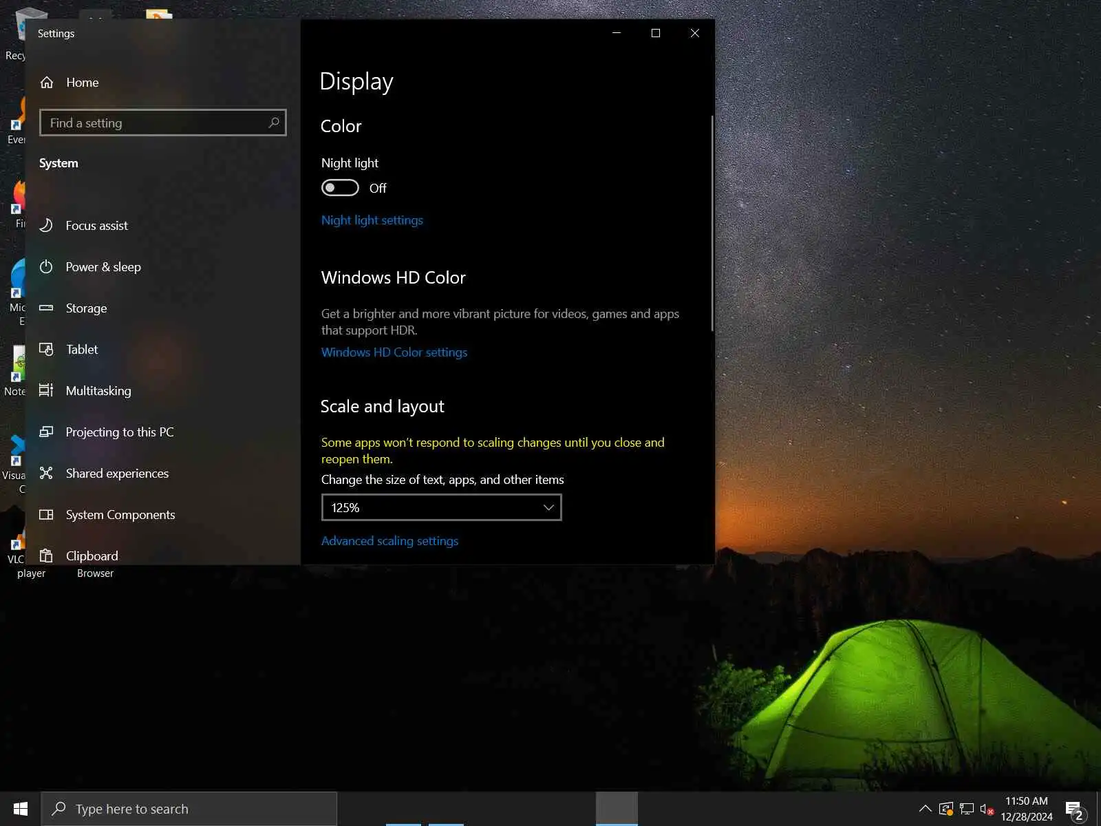This screenshot has height=826, width=1101.
Task: Open Windows HD Color settings link
Action: click(x=394, y=352)
